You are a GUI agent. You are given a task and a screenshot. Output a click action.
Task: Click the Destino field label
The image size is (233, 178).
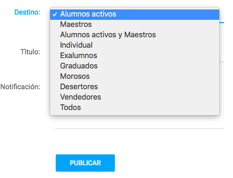[27, 12]
